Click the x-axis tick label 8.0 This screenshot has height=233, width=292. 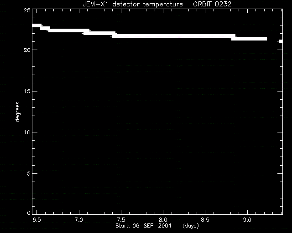tap(163, 220)
